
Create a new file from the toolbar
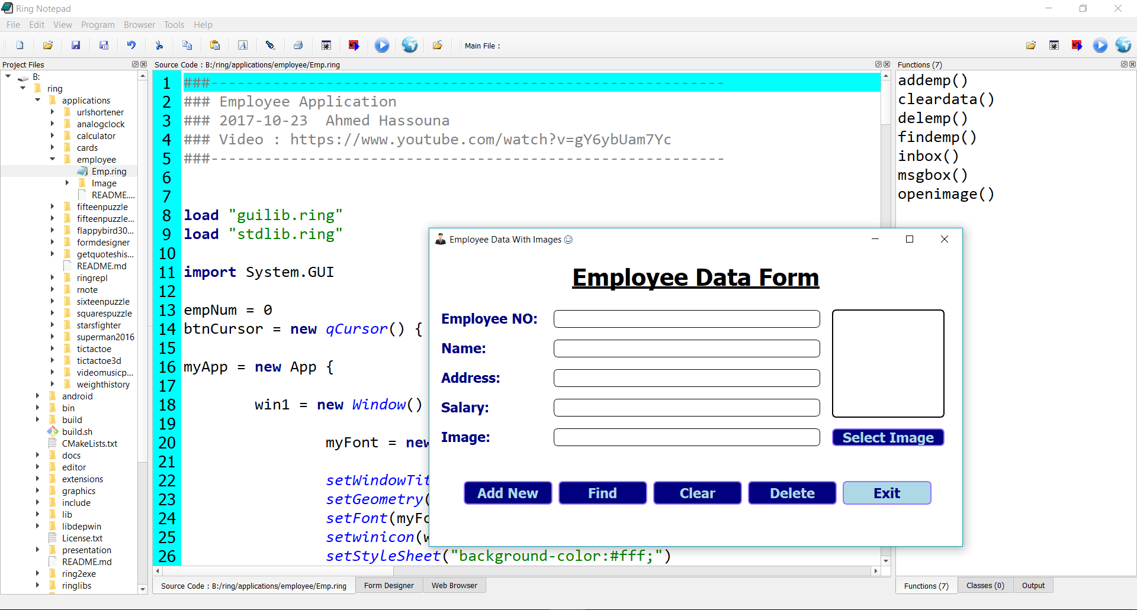pyautogui.click(x=20, y=46)
